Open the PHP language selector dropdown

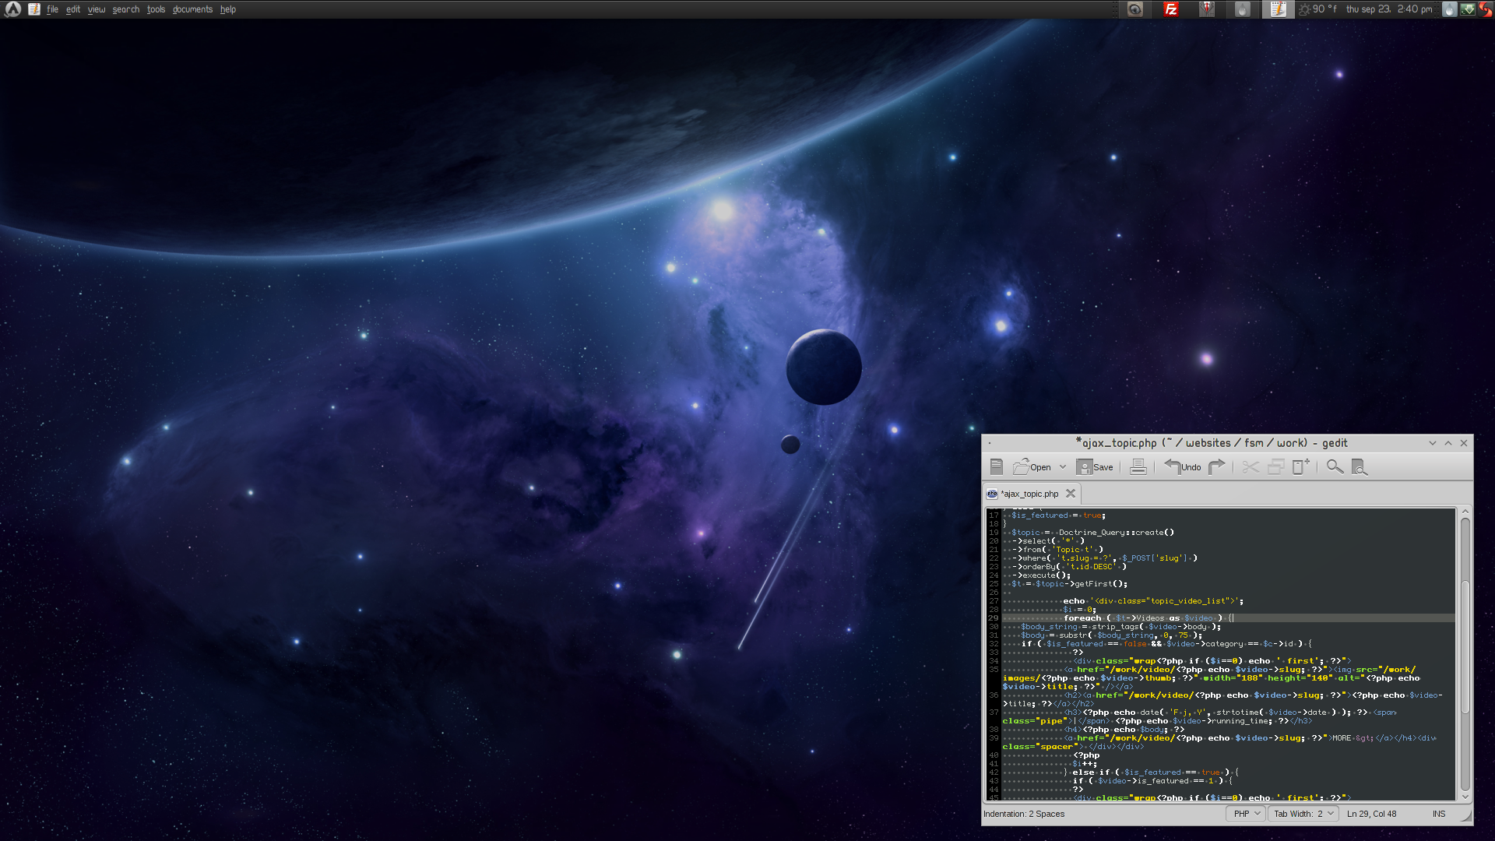coord(1245,814)
